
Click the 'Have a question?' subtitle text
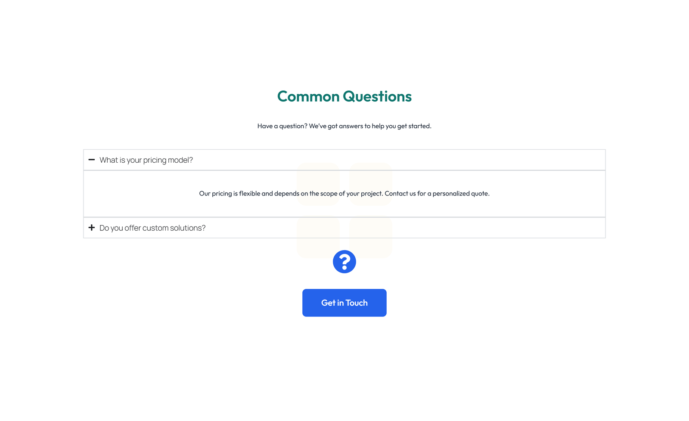[x=344, y=126]
